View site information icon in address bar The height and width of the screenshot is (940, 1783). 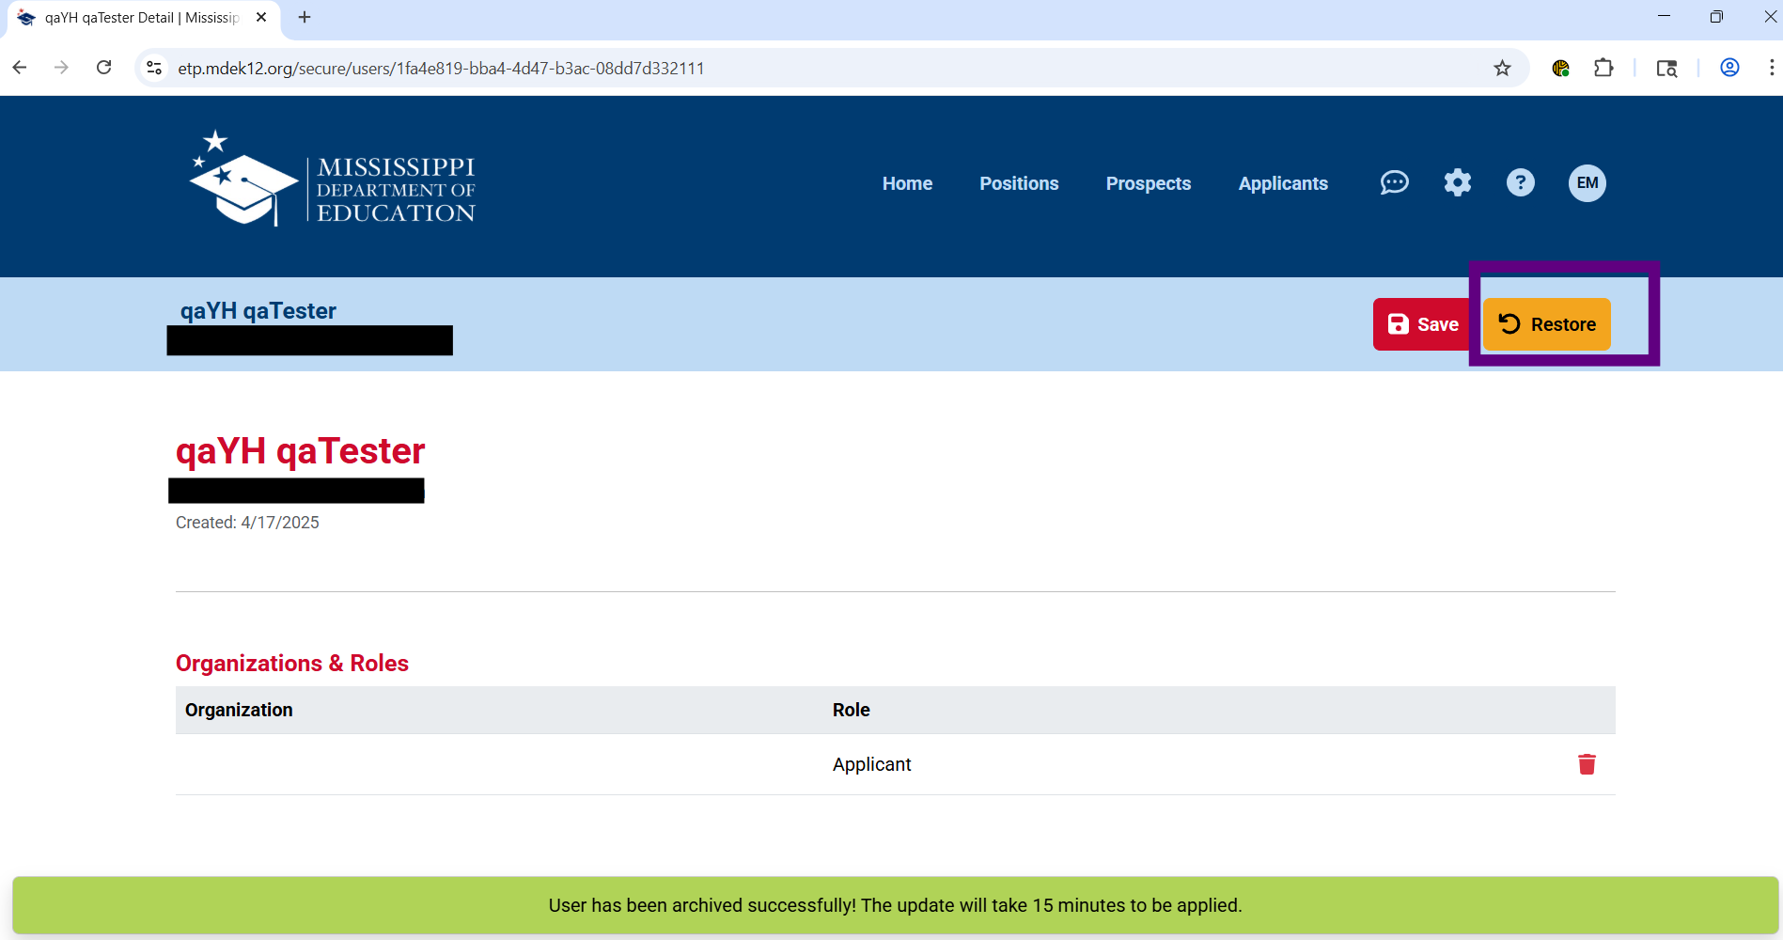[x=155, y=68]
